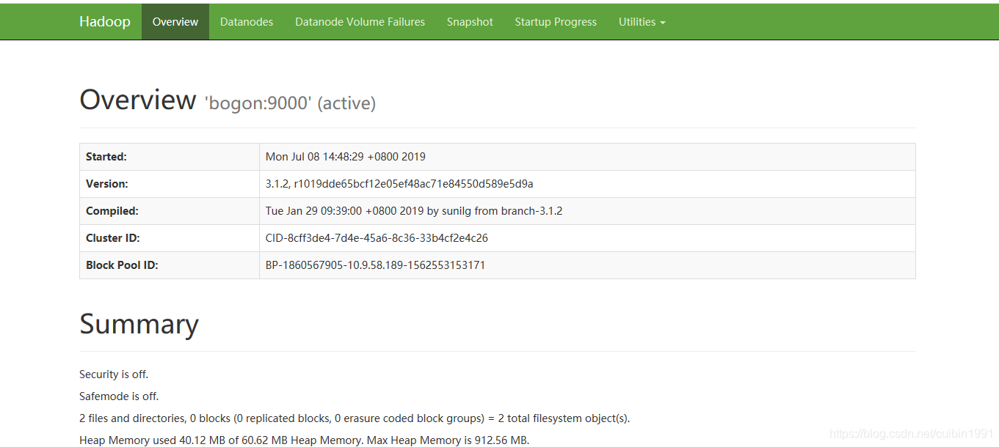Image resolution: width=999 pixels, height=447 pixels.
Task: Click the Overview heading
Action: point(138,100)
